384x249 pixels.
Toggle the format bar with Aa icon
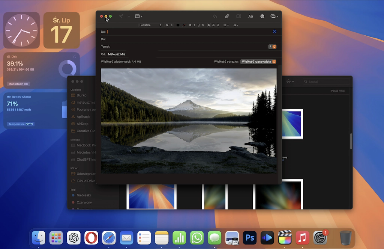250,16
